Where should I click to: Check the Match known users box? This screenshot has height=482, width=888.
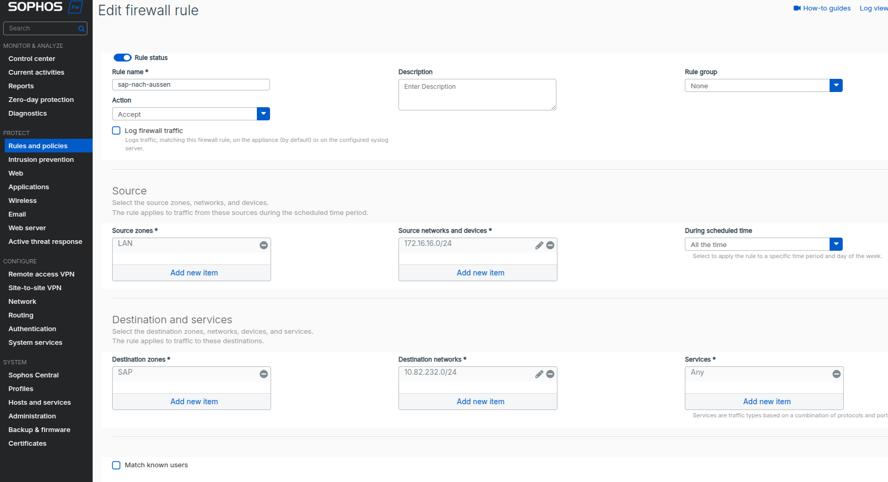click(116, 465)
